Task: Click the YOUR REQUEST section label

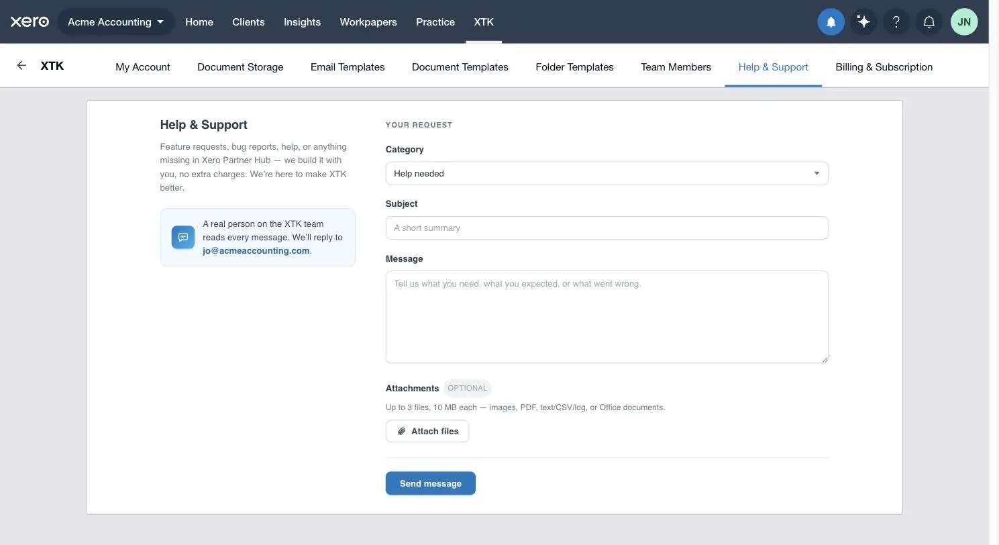Action: (419, 125)
